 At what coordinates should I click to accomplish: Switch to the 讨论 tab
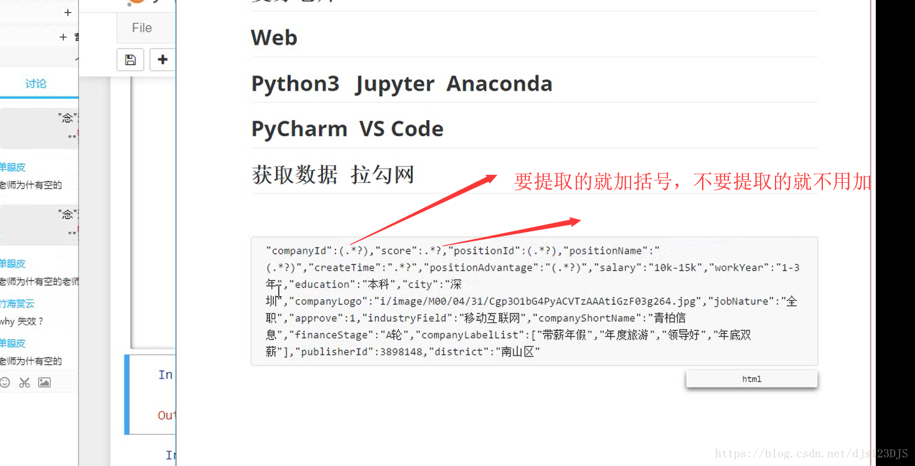[36, 83]
